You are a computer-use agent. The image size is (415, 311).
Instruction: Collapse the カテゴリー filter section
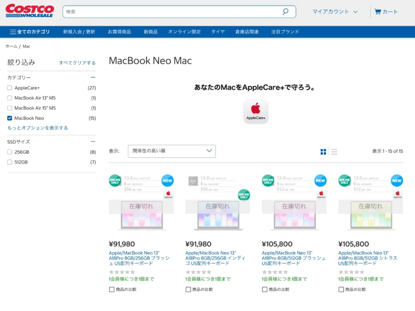[x=93, y=77]
